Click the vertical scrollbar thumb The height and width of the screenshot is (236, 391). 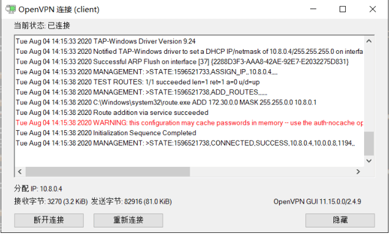tap(369, 144)
